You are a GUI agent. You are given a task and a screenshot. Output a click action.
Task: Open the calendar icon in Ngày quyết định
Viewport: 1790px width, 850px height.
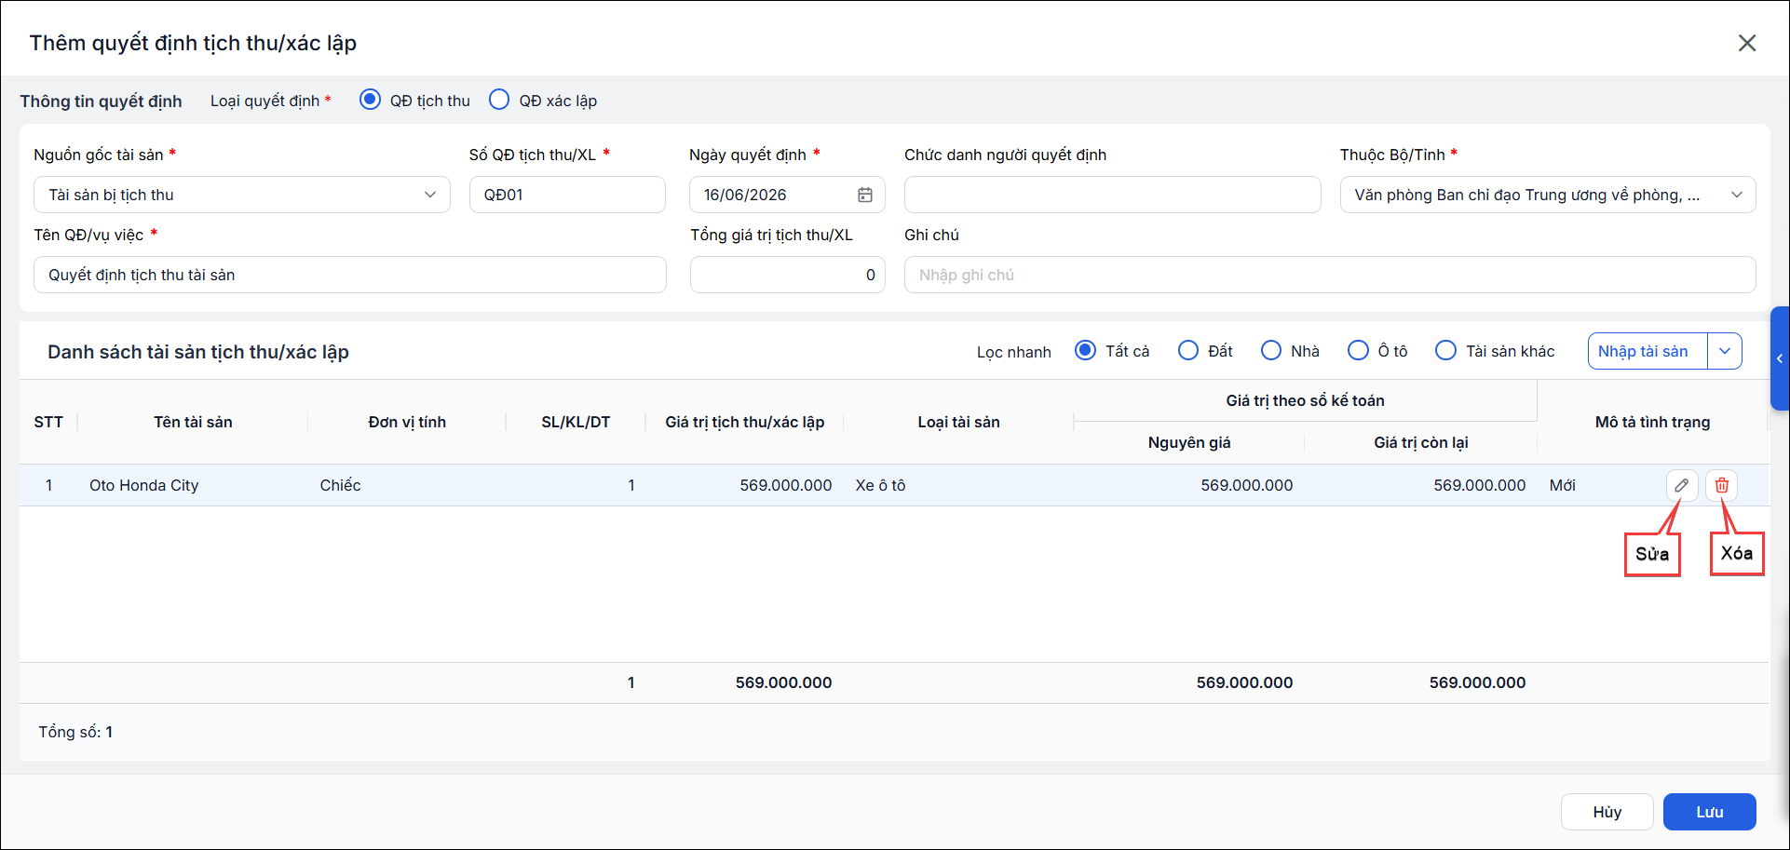(x=865, y=195)
